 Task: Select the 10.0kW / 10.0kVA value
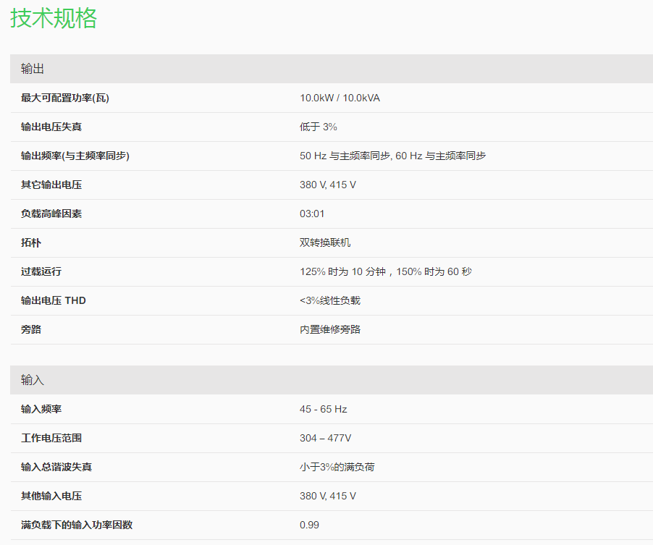(340, 98)
